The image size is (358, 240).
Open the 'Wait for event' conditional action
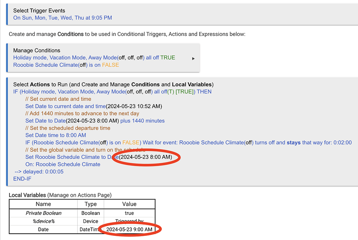click(x=188, y=143)
